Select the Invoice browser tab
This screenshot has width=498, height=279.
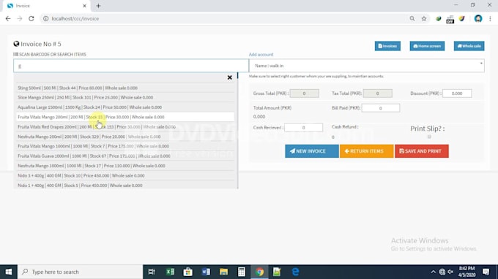(46, 6)
